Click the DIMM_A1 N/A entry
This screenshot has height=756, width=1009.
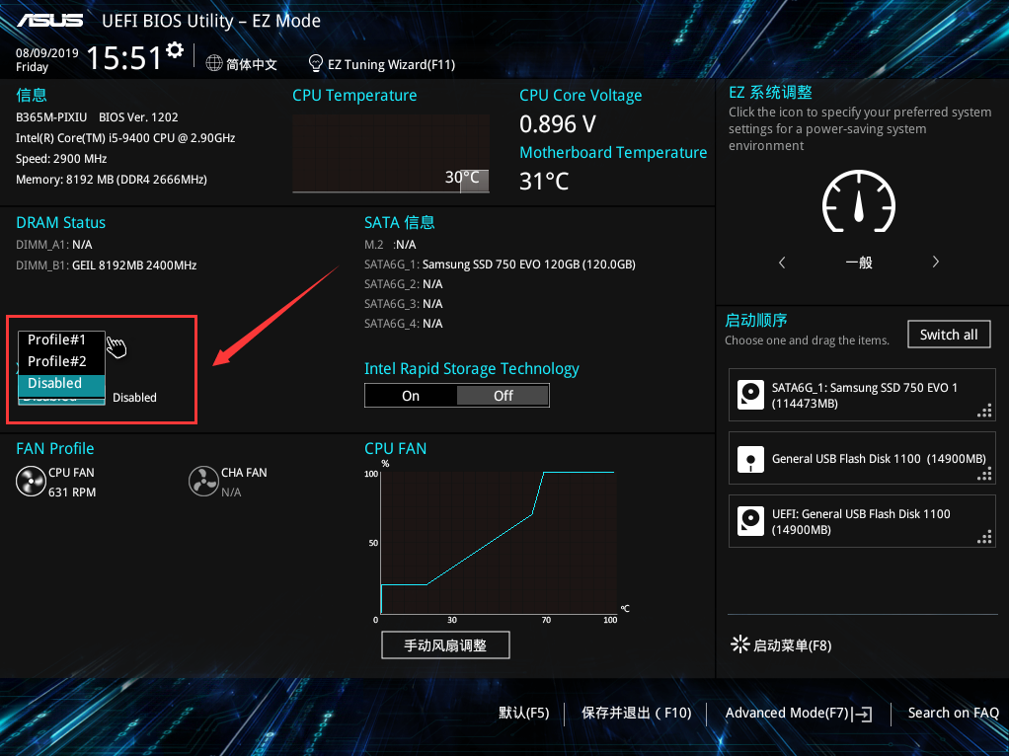click(54, 245)
